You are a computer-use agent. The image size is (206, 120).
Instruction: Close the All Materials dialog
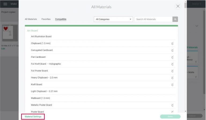[x=178, y=6]
